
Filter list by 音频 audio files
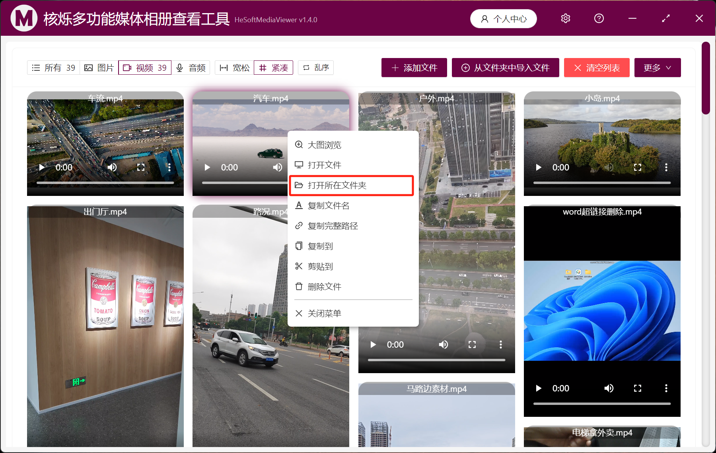(x=192, y=68)
